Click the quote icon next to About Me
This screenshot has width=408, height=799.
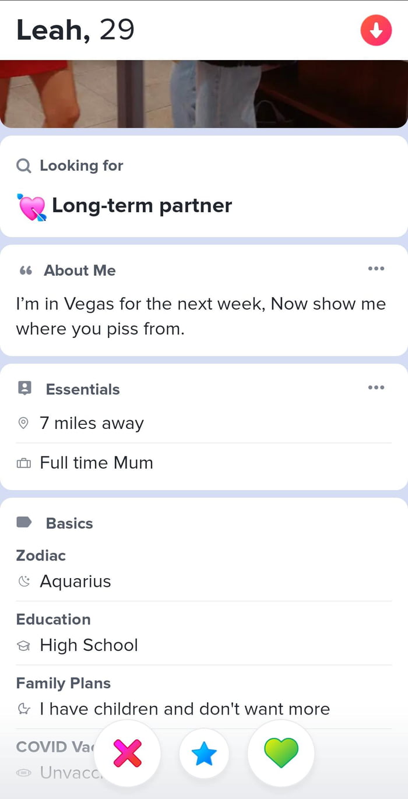[x=24, y=270]
